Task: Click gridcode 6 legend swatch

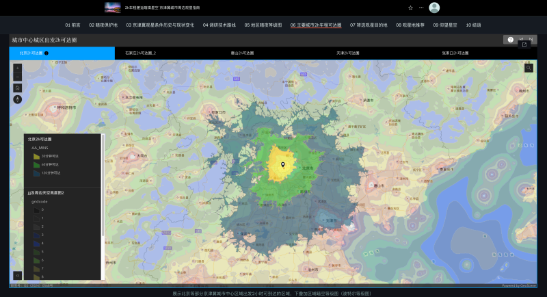Action: click(x=37, y=260)
